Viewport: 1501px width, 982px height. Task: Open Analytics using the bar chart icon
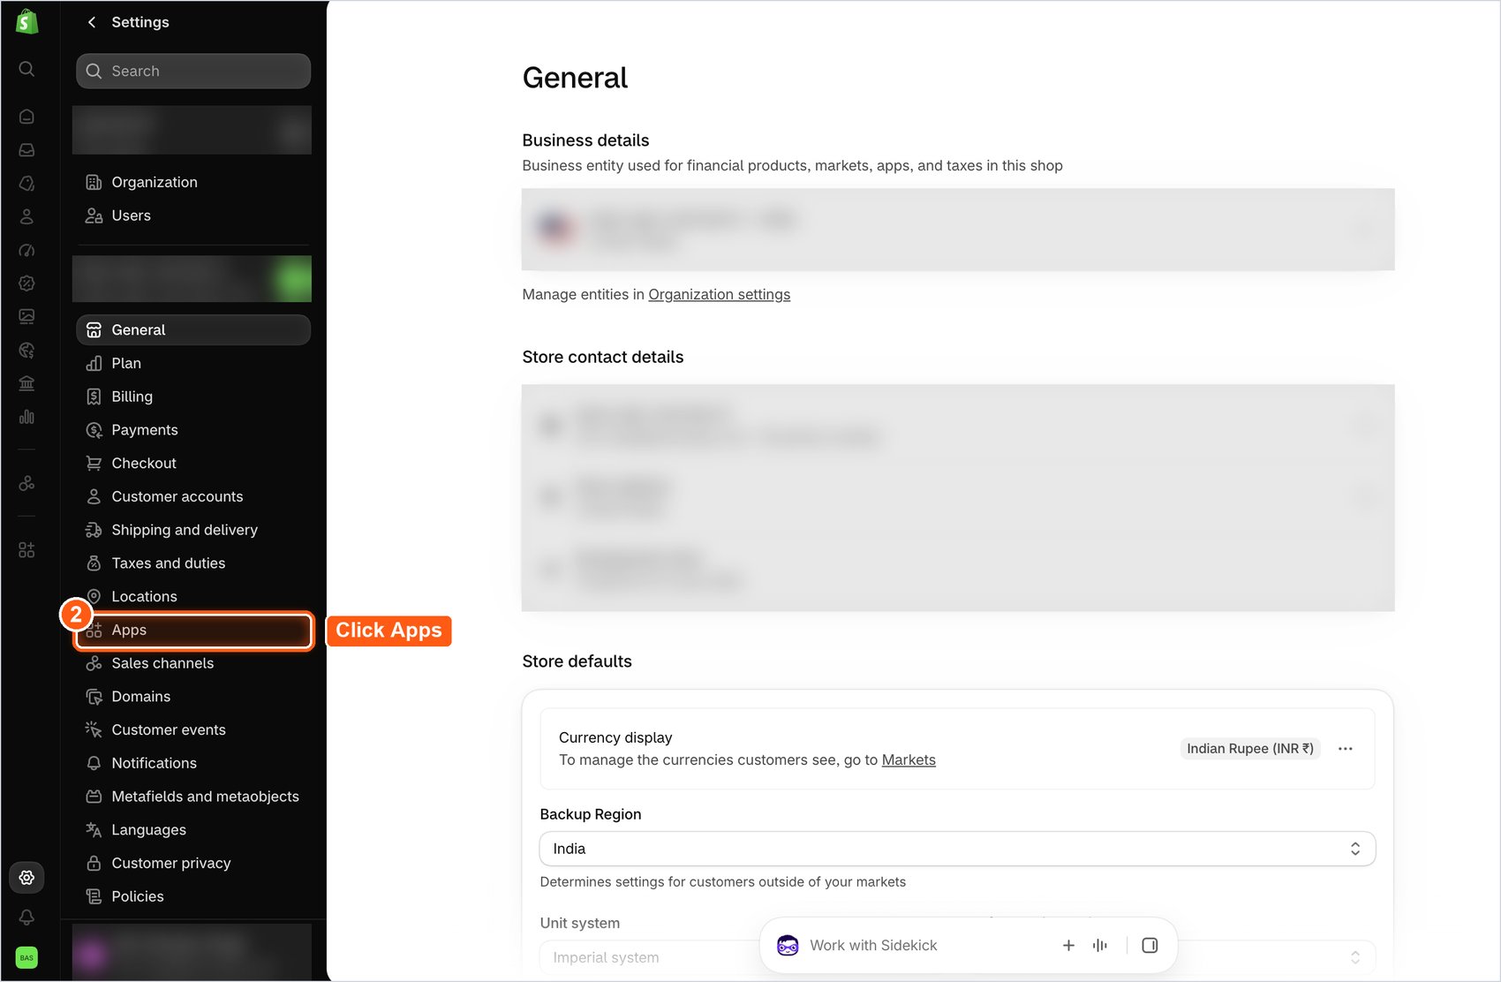point(26,417)
